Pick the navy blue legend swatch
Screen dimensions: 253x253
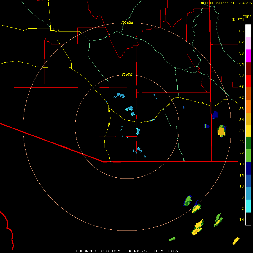(x=248, y=168)
